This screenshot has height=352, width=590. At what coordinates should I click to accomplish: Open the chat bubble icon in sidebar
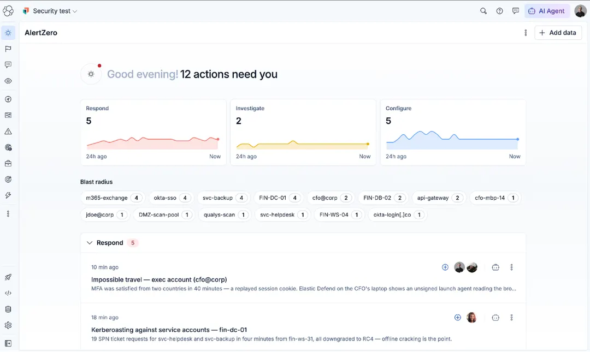pos(8,65)
